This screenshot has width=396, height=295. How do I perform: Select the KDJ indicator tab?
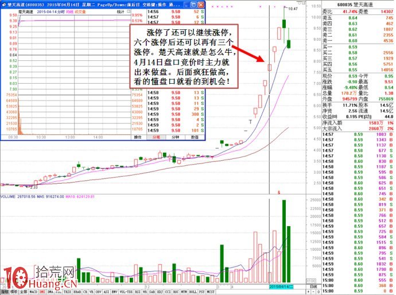pos(160,292)
